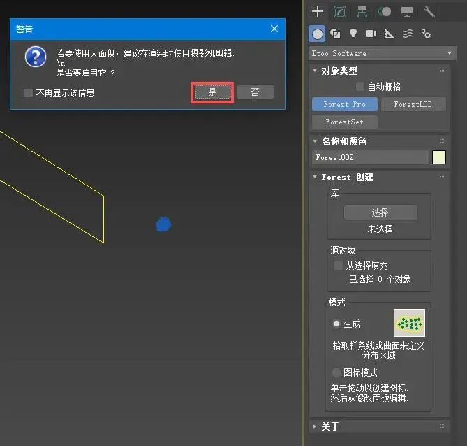Viewport: 467px width, 446px height.
Task: Select the Shapes category icon
Action: (335, 34)
